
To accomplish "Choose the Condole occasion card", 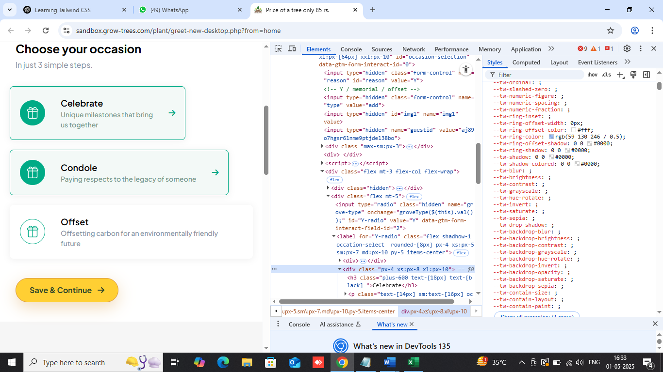I will click(119, 172).
